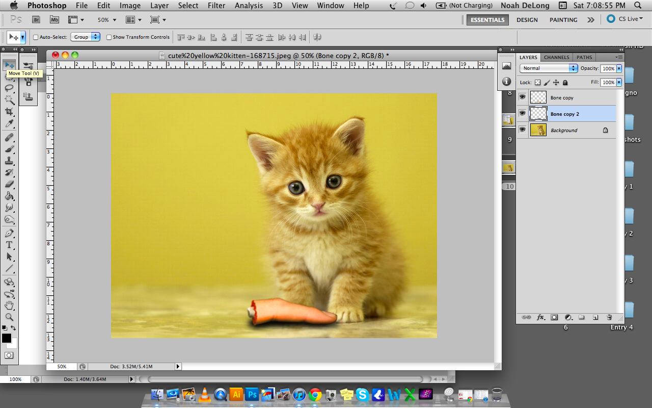Add a layer style via fx icon
Image resolution: width=652 pixels, height=408 pixels.
click(x=541, y=317)
